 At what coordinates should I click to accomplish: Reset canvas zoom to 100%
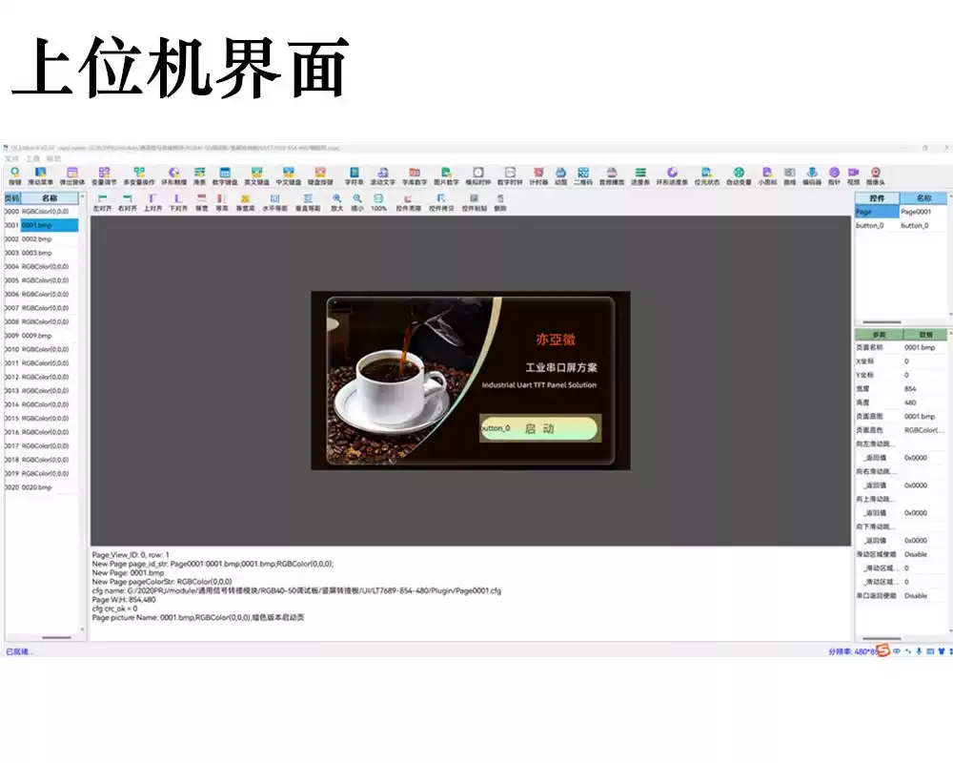pyautogui.click(x=378, y=202)
